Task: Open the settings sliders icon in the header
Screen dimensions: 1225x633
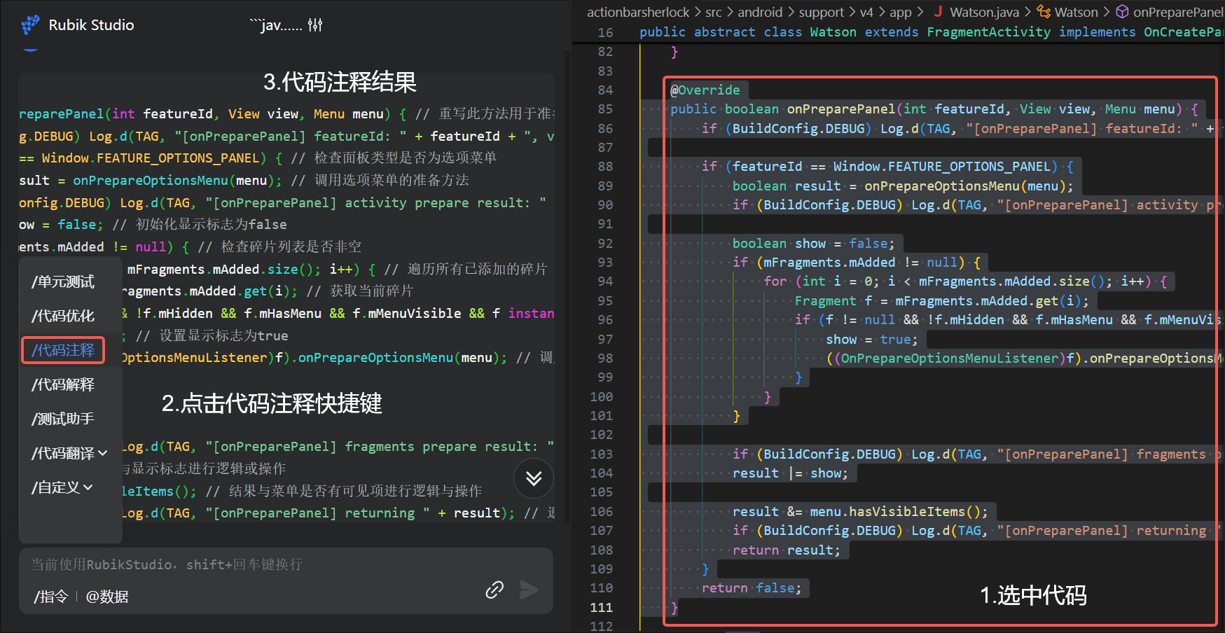Action: (x=315, y=25)
